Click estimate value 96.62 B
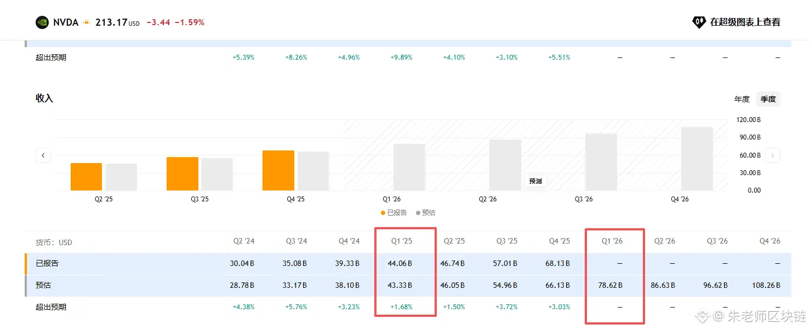Viewport: 810px width, 330px height. click(x=715, y=286)
